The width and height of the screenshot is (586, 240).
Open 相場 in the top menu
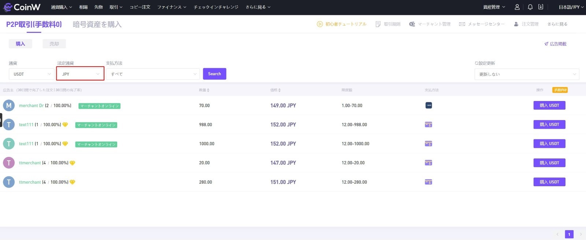[x=84, y=7]
